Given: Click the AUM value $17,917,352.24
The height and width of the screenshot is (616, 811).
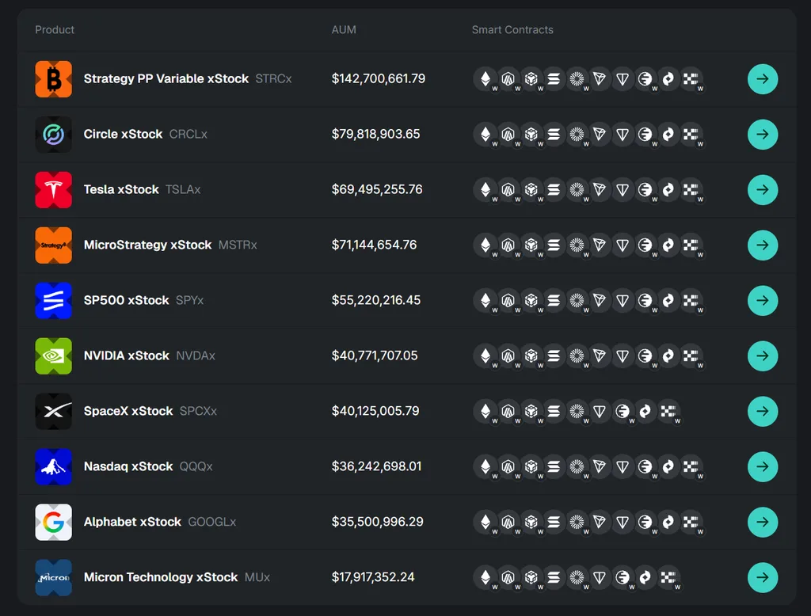Looking at the screenshot, I should [x=373, y=576].
